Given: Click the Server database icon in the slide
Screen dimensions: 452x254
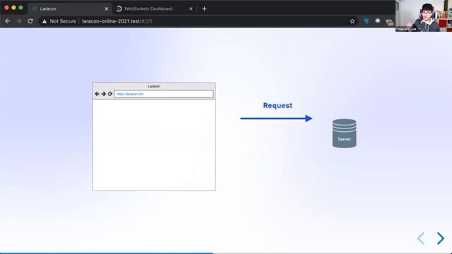Looking at the screenshot, I should click(x=344, y=133).
